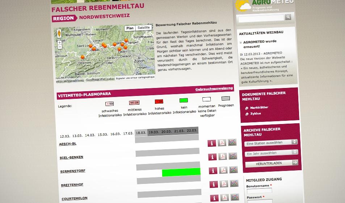
Task: Zoom out on the map
Action: (x=60, y=47)
